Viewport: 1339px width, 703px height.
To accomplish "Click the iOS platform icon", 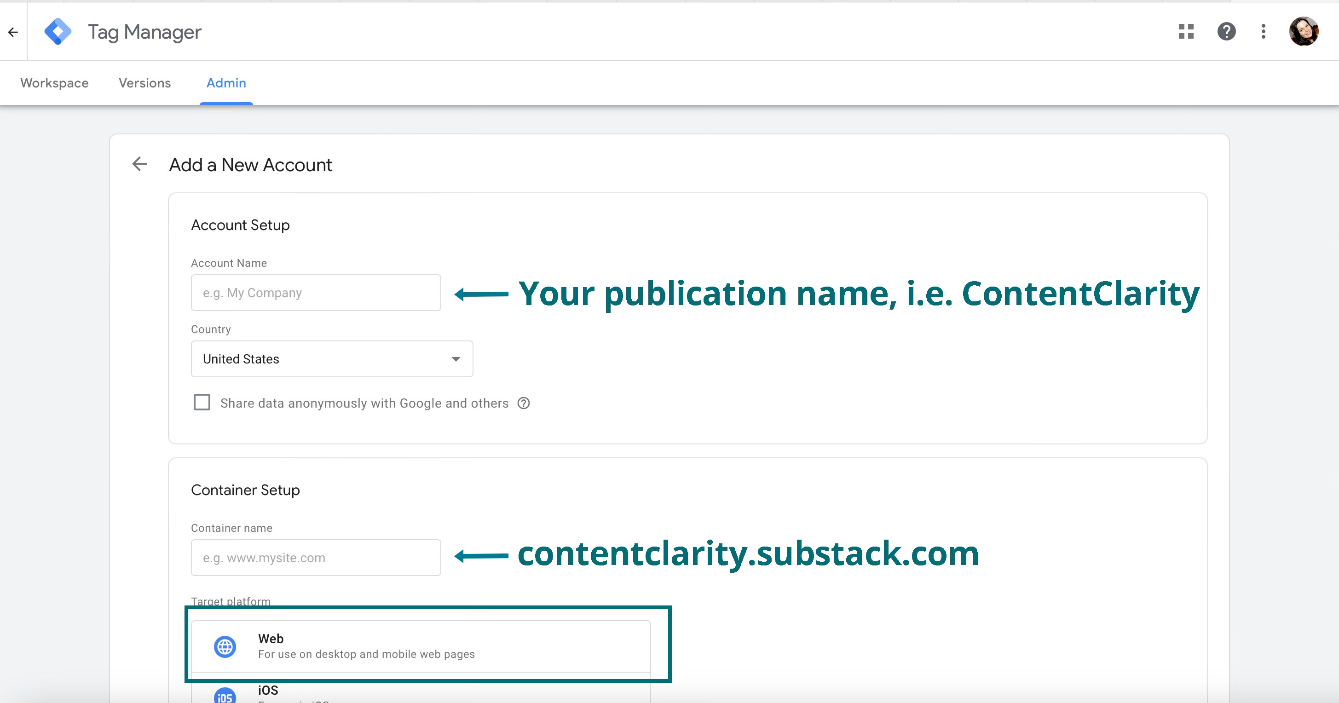I will coord(225,695).
